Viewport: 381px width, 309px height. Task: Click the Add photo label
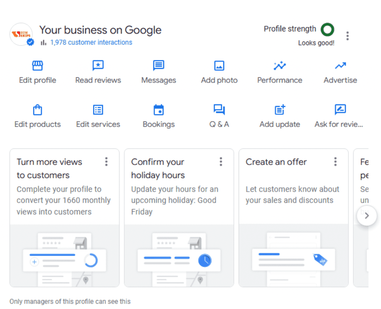[219, 80]
